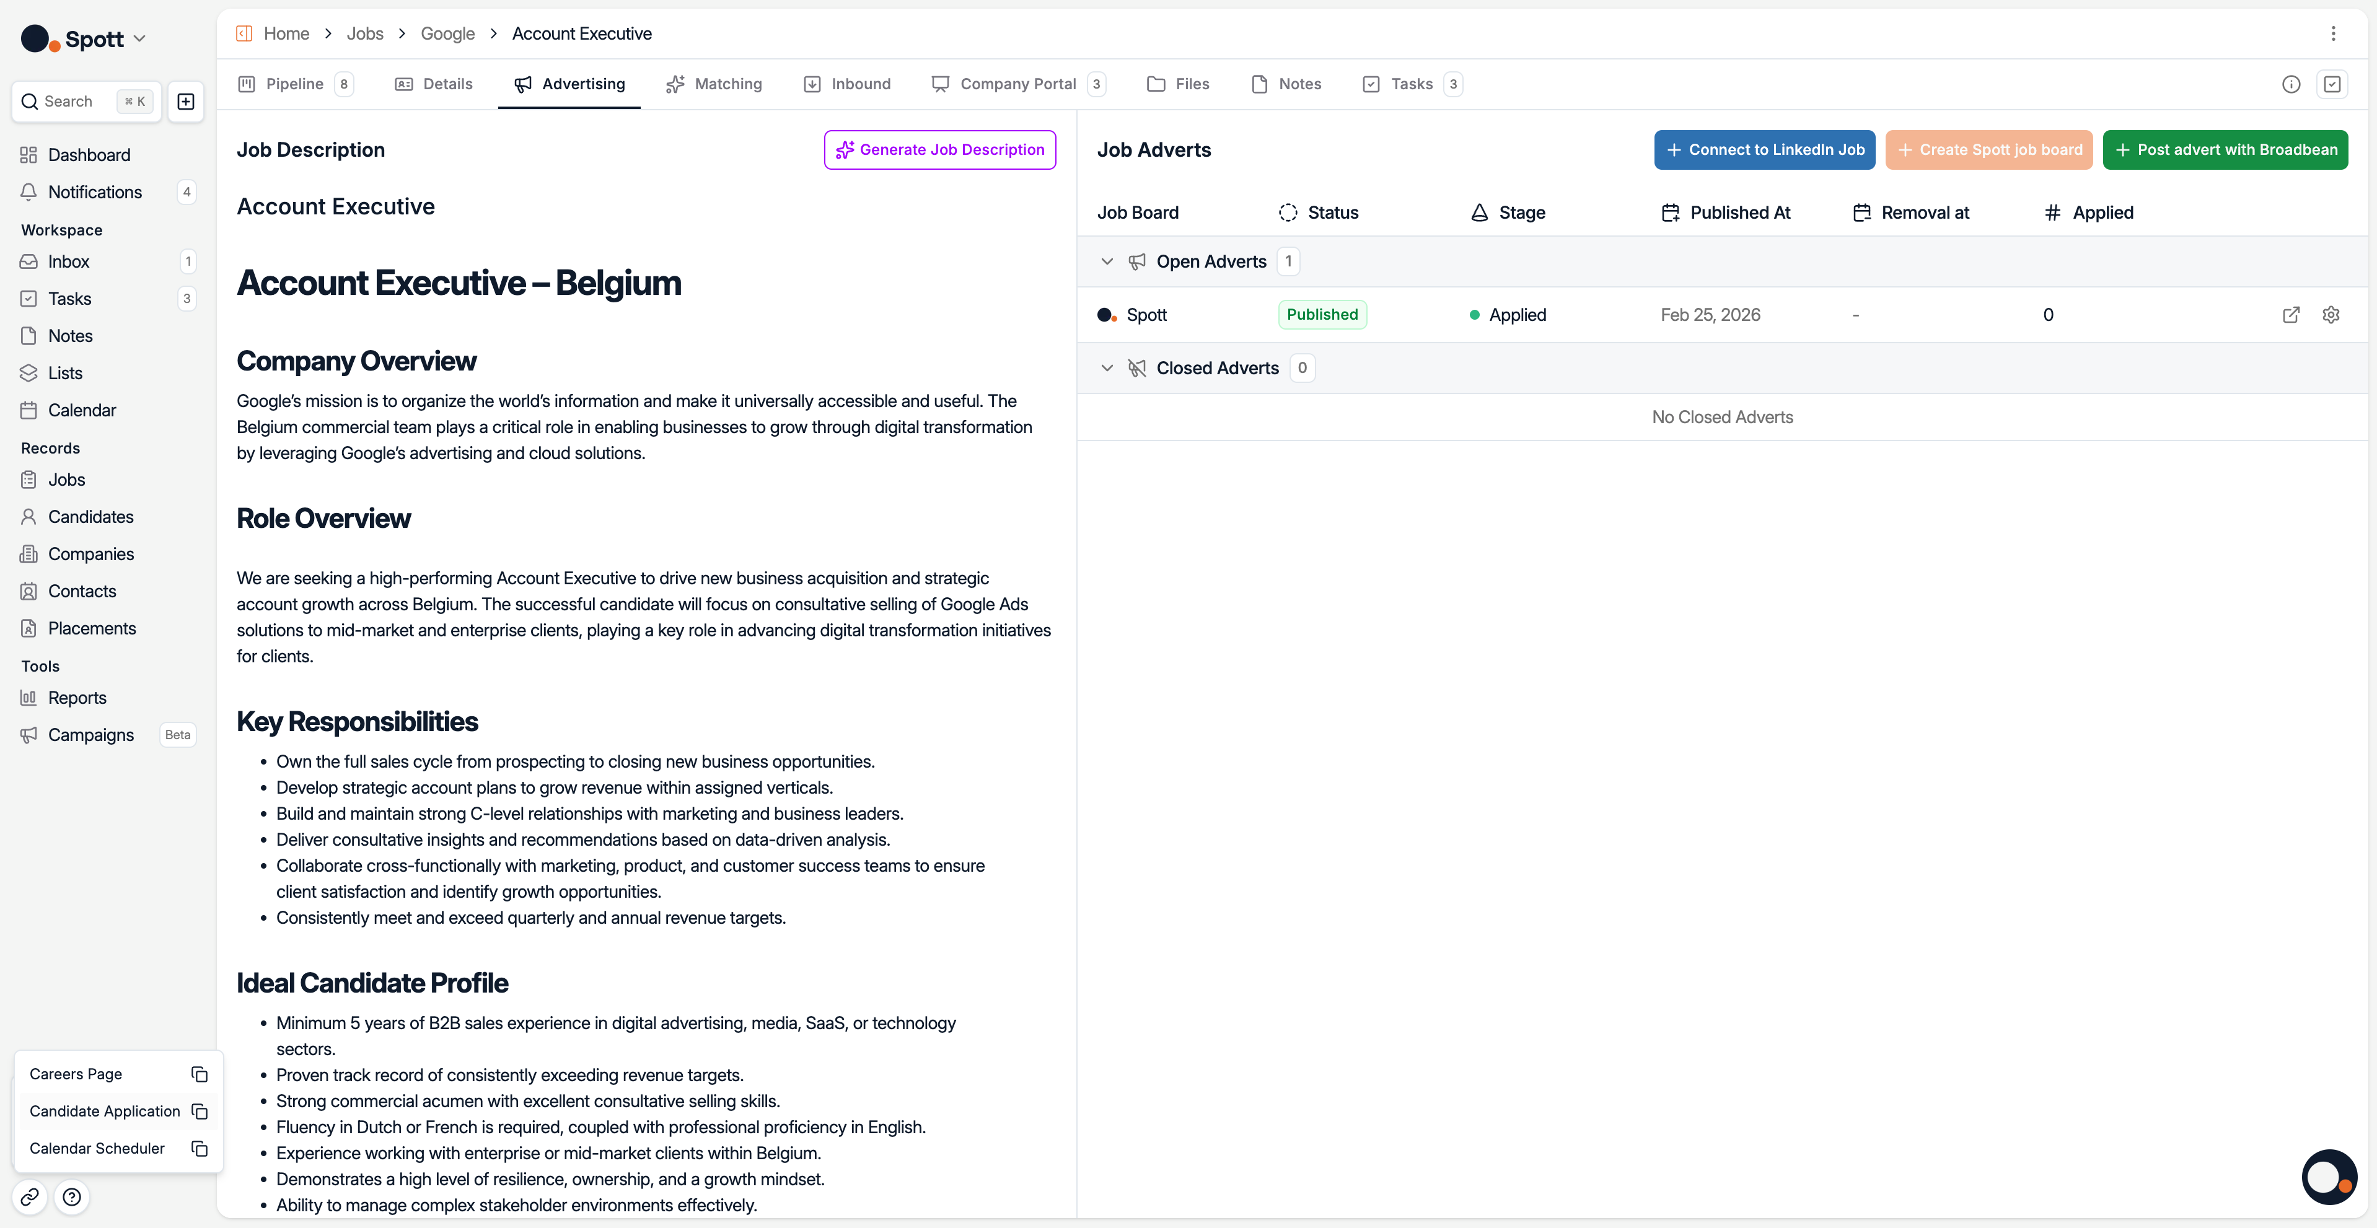Viewport: 2377px width, 1228px height.
Task: Open the help question-mark icon
Action: point(72,1198)
